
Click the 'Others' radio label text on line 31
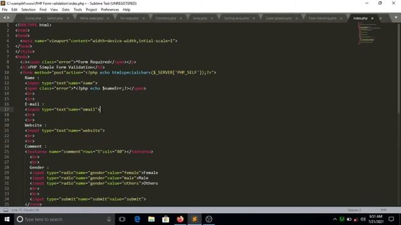151,183
